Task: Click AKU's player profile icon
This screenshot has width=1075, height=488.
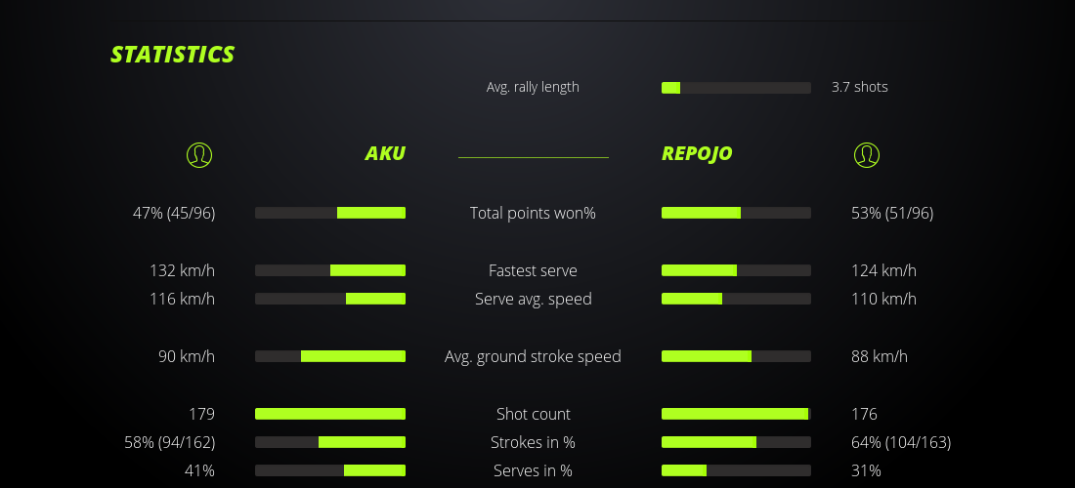Action: (x=198, y=154)
